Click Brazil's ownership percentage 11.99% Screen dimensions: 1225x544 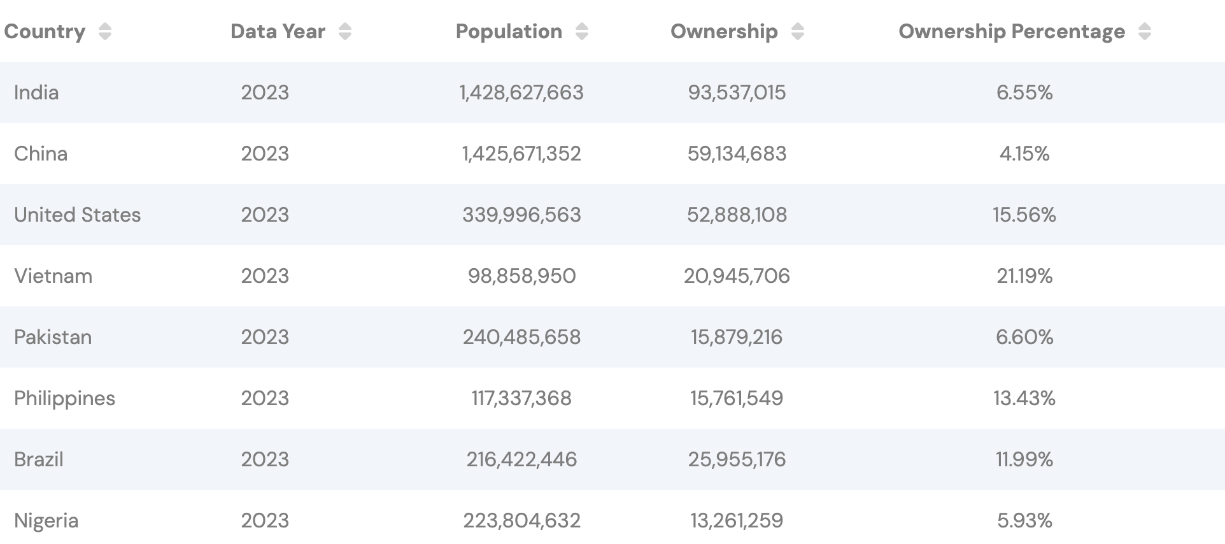pos(1024,460)
